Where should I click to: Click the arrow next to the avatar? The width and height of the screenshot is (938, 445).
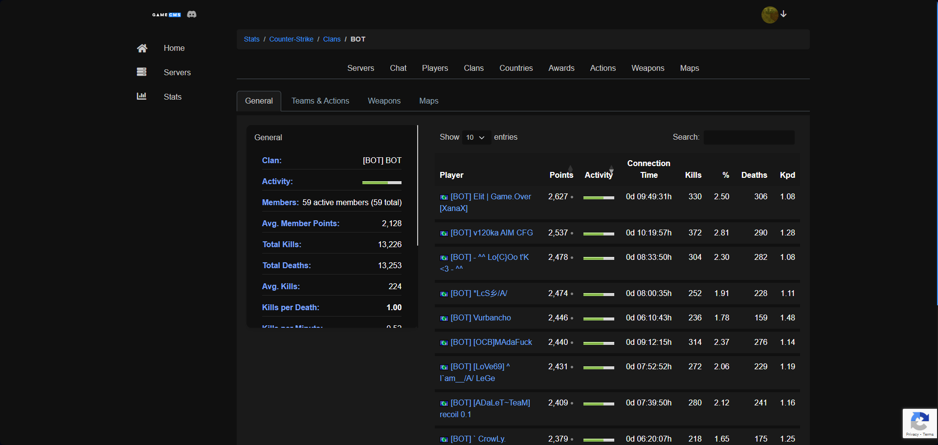(783, 14)
